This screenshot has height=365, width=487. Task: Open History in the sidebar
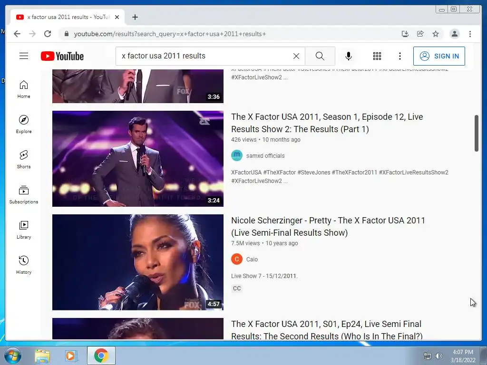(x=24, y=265)
